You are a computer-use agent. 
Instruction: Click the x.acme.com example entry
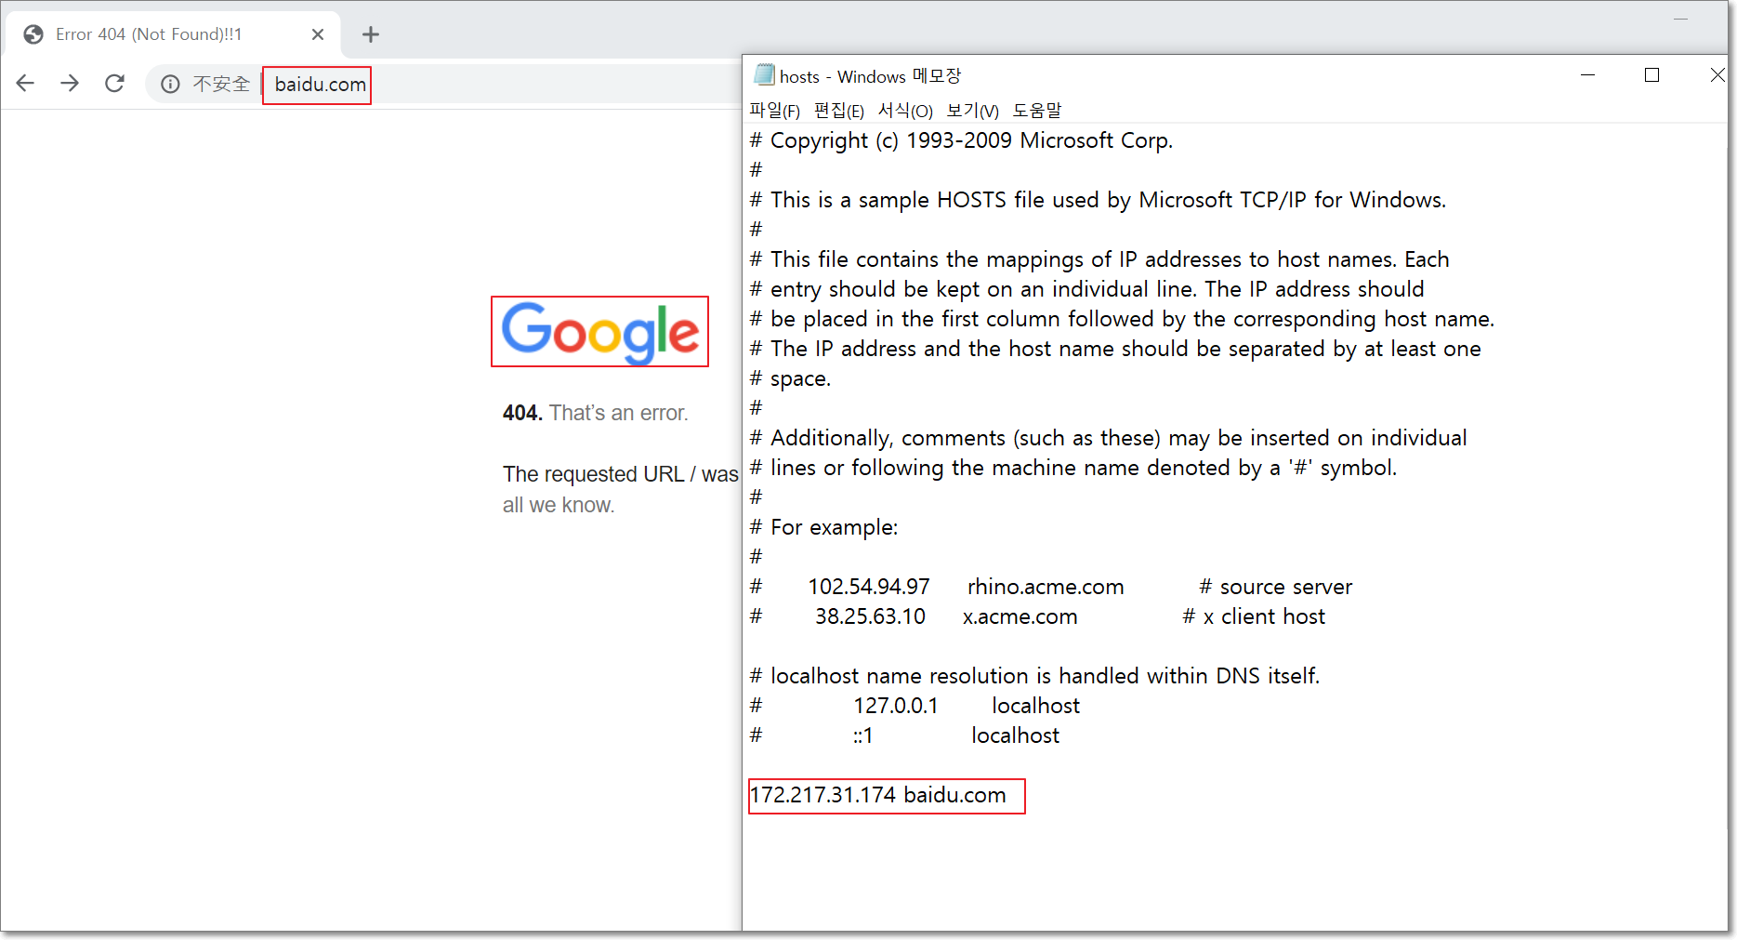click(x=1020, y=616)
